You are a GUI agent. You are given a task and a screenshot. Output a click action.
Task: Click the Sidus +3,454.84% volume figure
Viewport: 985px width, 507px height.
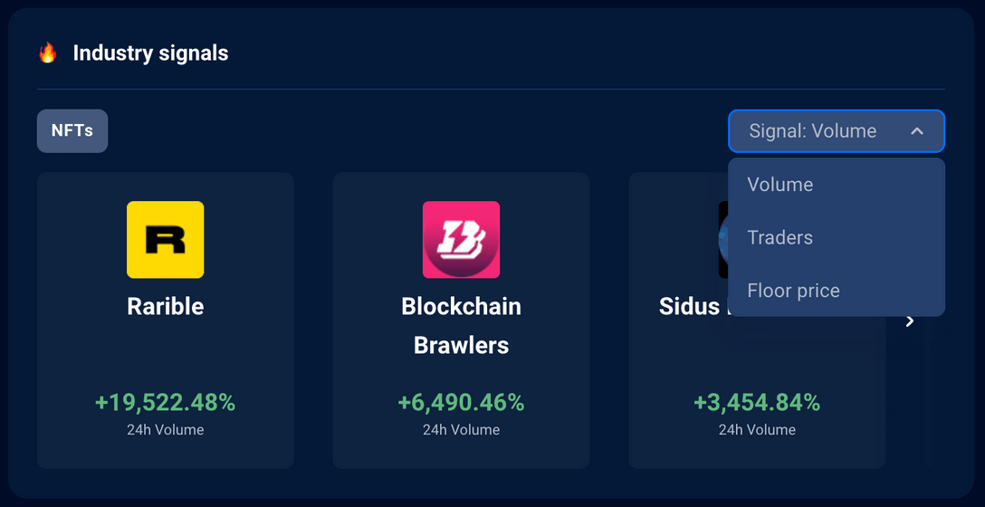(x=757, y=403)
